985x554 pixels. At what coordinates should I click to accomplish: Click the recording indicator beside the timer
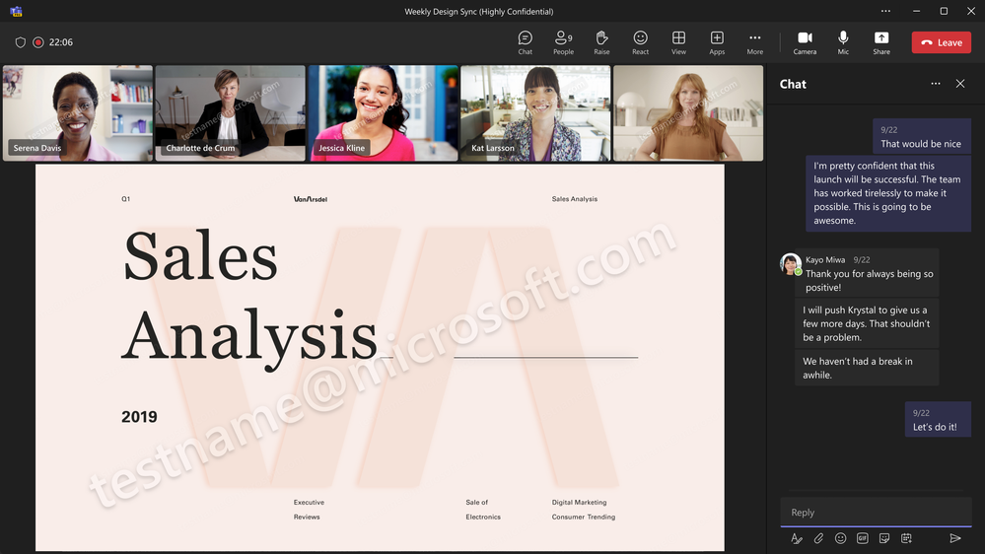[38, 42]
